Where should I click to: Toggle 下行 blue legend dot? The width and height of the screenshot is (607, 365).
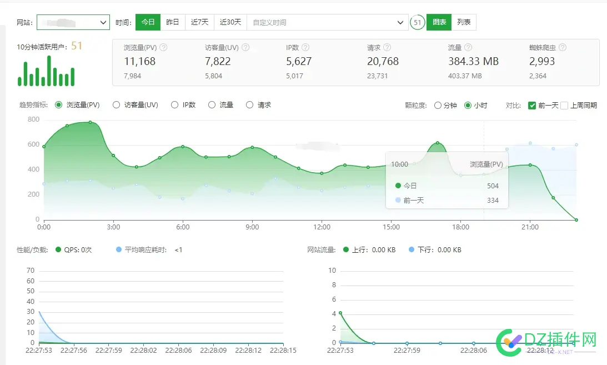tap(412, 249)
